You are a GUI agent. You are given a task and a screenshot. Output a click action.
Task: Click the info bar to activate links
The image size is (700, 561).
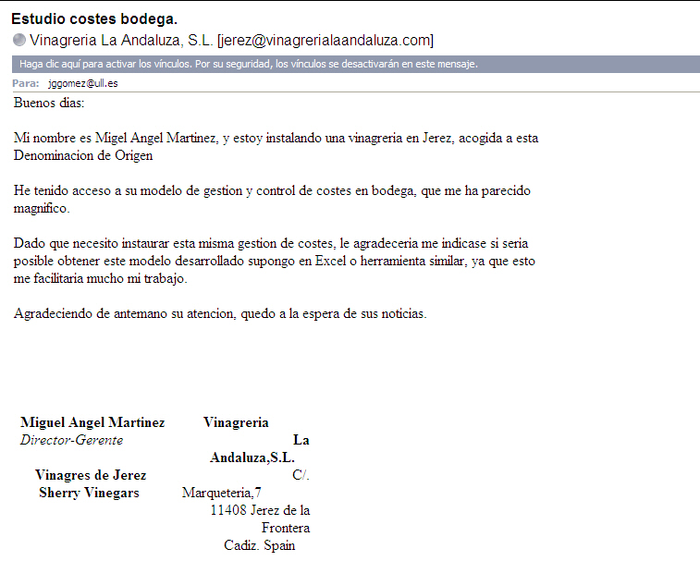248,64
